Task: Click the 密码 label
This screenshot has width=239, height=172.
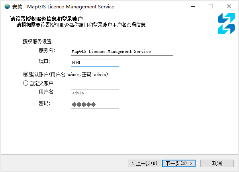Action: click(44, 103)
